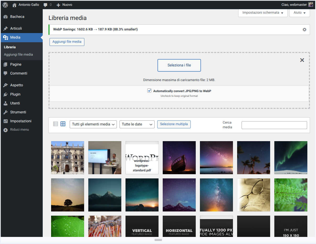The height and width of the screenshot is (244, 316).
Task: Open comments bubble icon in admin bar
Action: click(46, 5)
